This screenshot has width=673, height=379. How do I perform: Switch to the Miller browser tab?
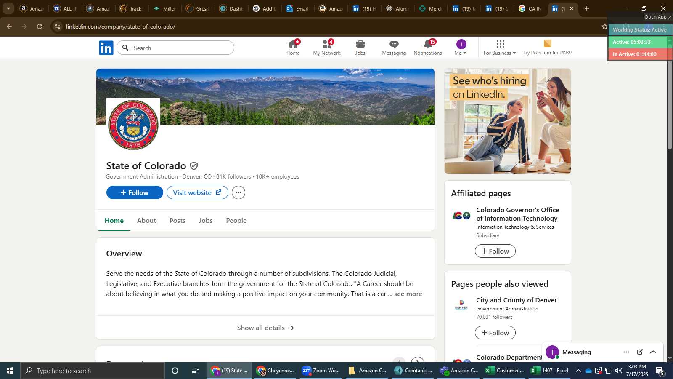164,8
